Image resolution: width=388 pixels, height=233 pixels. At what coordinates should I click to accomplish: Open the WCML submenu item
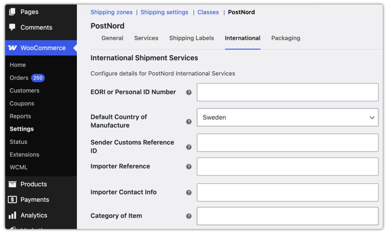(19, 167)
